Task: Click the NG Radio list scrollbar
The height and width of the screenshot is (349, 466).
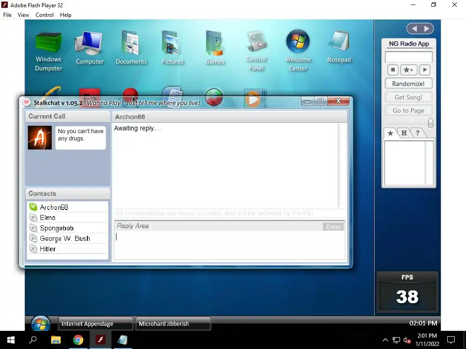Action: [430, 163]
